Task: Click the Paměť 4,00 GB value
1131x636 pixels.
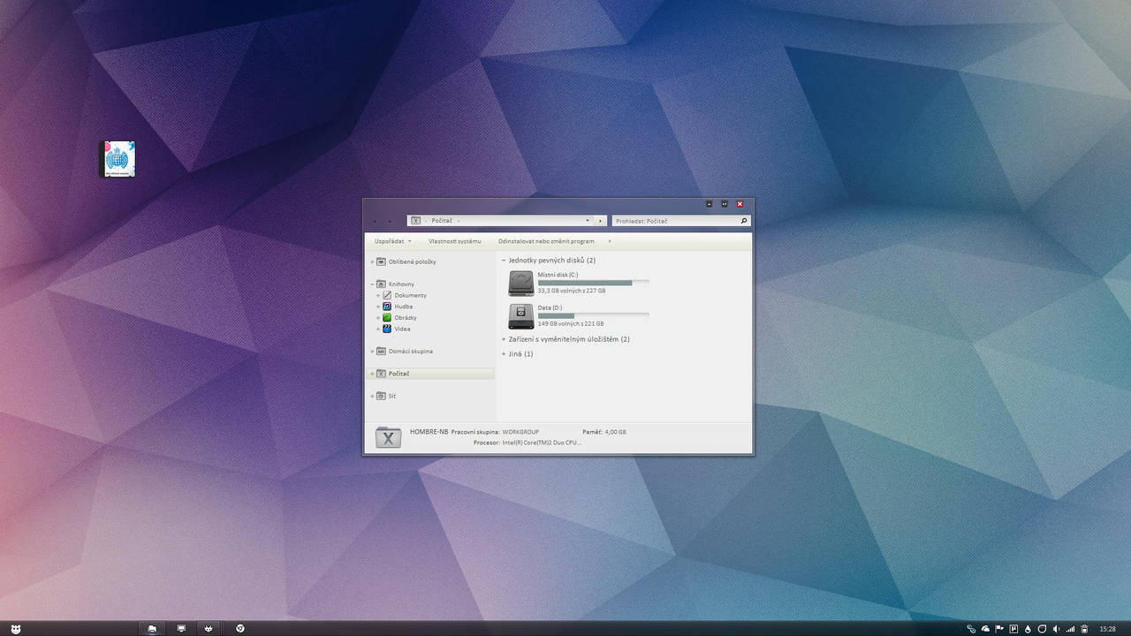Action: coord(615,432)
